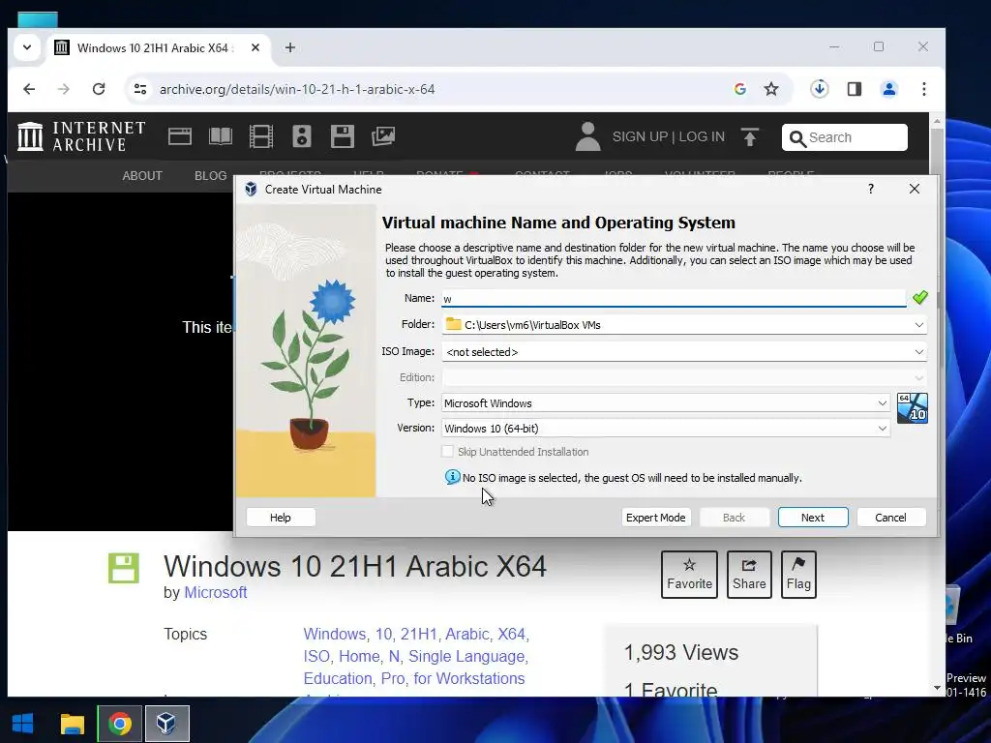Screen dimensions: 991x743
Task: Reload the page in Chrome
Action: (99, 89)
